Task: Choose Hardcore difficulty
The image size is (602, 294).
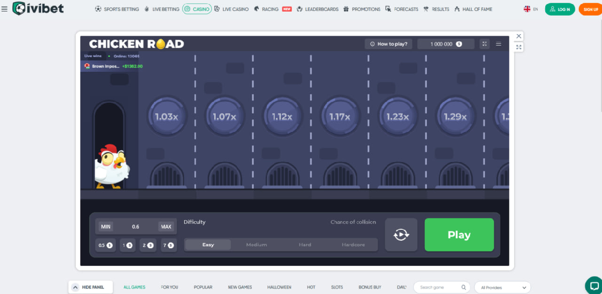Action: [x=354, y=244]
